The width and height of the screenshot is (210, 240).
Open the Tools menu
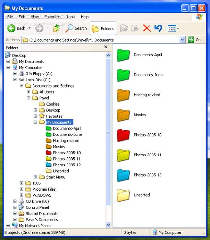pos(71,17)
